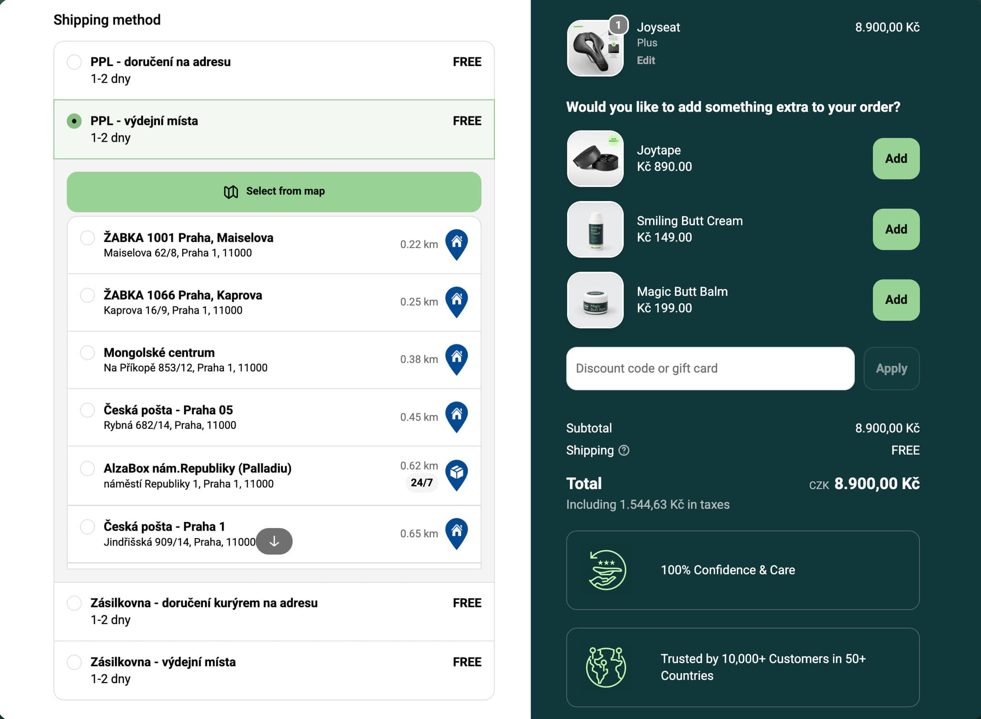Click the Shipping method heading

coord(107,20)
